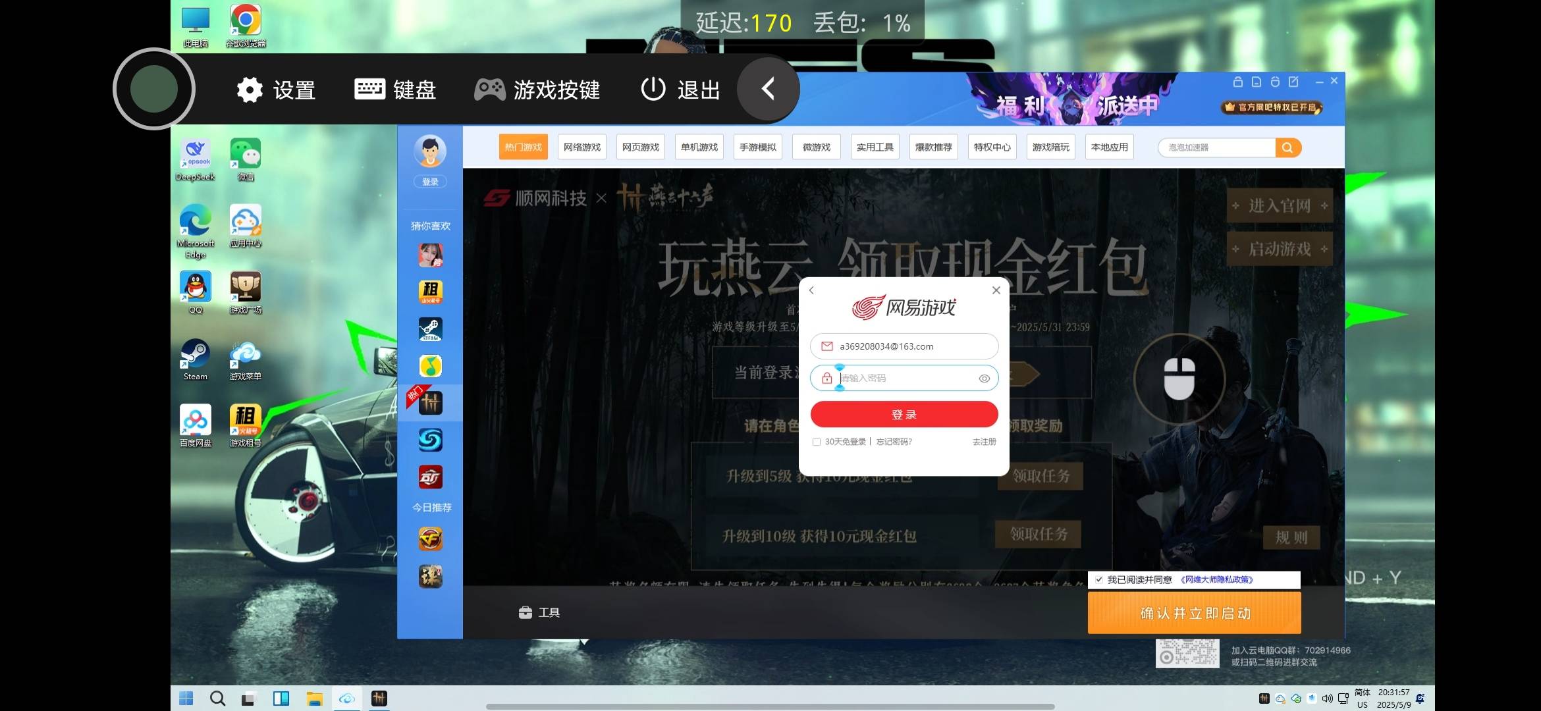The image size is (1541, 711).
Task: Open the 工具 toolbox at the bottom
Action: [539, 613]
